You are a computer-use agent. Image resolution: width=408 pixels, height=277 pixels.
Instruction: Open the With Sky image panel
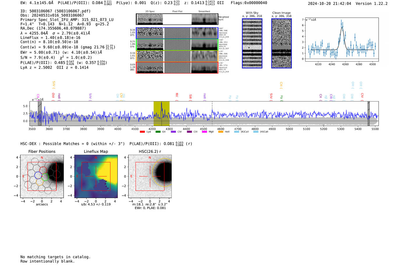click(252, 43)
